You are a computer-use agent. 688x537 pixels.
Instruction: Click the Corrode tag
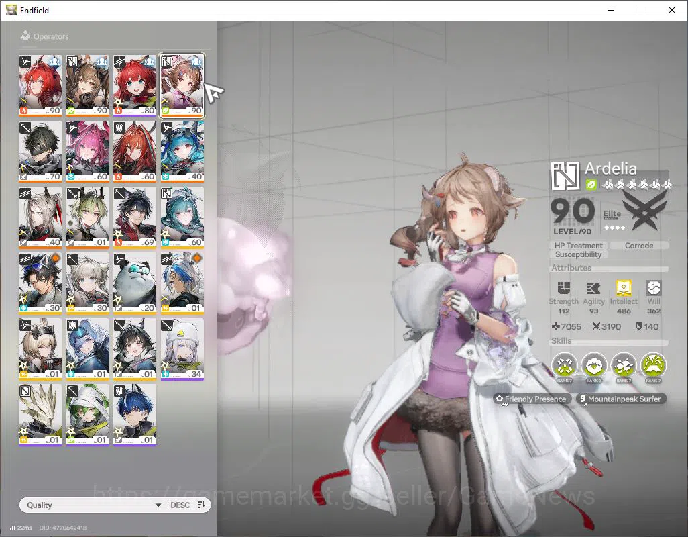(639, 246)
